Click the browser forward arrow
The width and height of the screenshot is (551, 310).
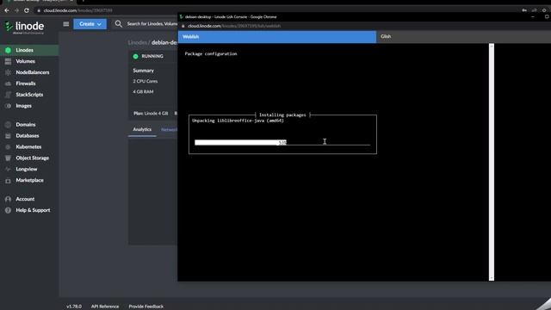[16, 10]
